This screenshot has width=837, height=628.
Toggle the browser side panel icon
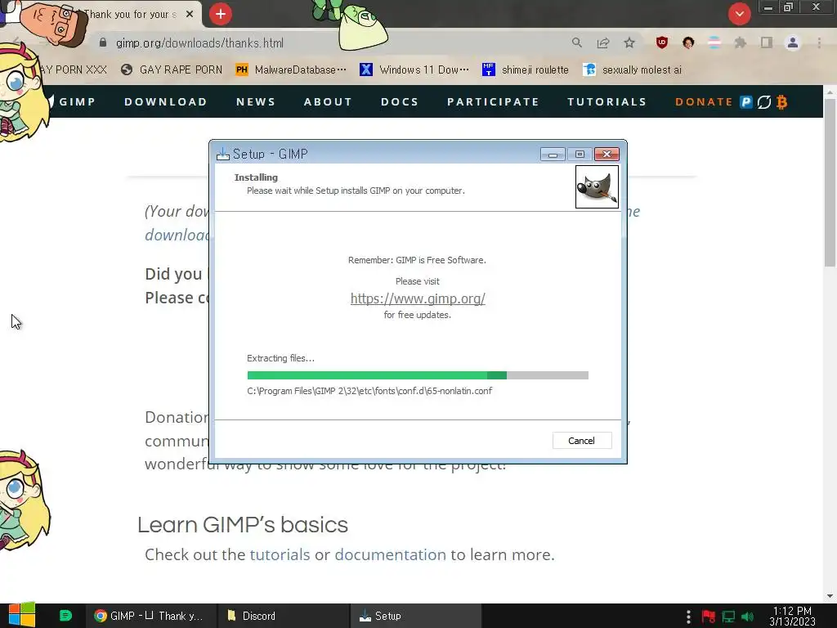point(767,43)
